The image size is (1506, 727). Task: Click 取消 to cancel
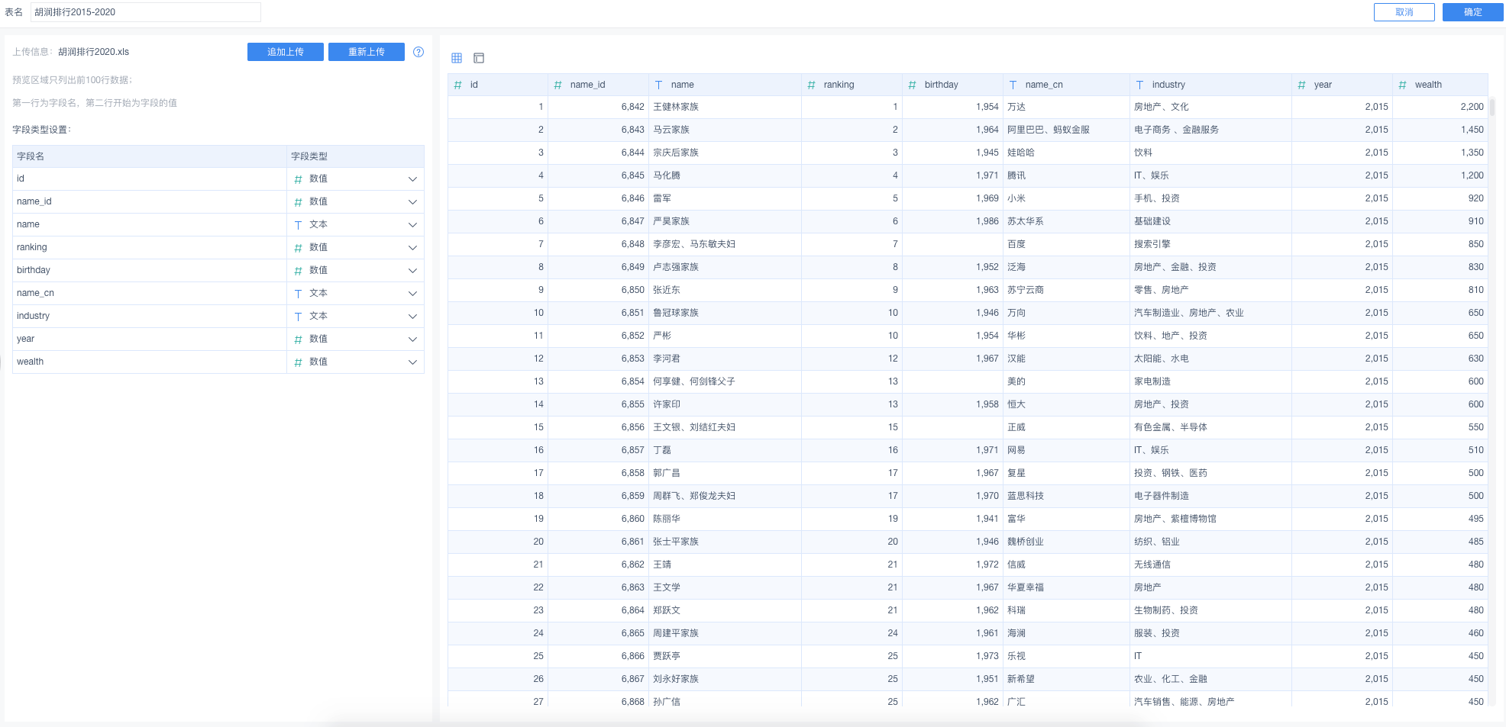[1404, 12]
